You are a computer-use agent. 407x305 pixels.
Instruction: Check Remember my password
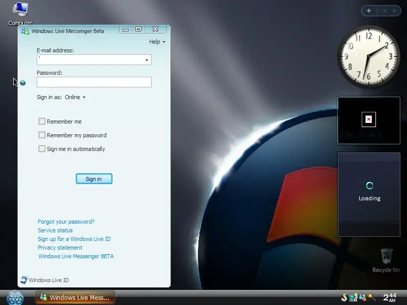point(42,135)
